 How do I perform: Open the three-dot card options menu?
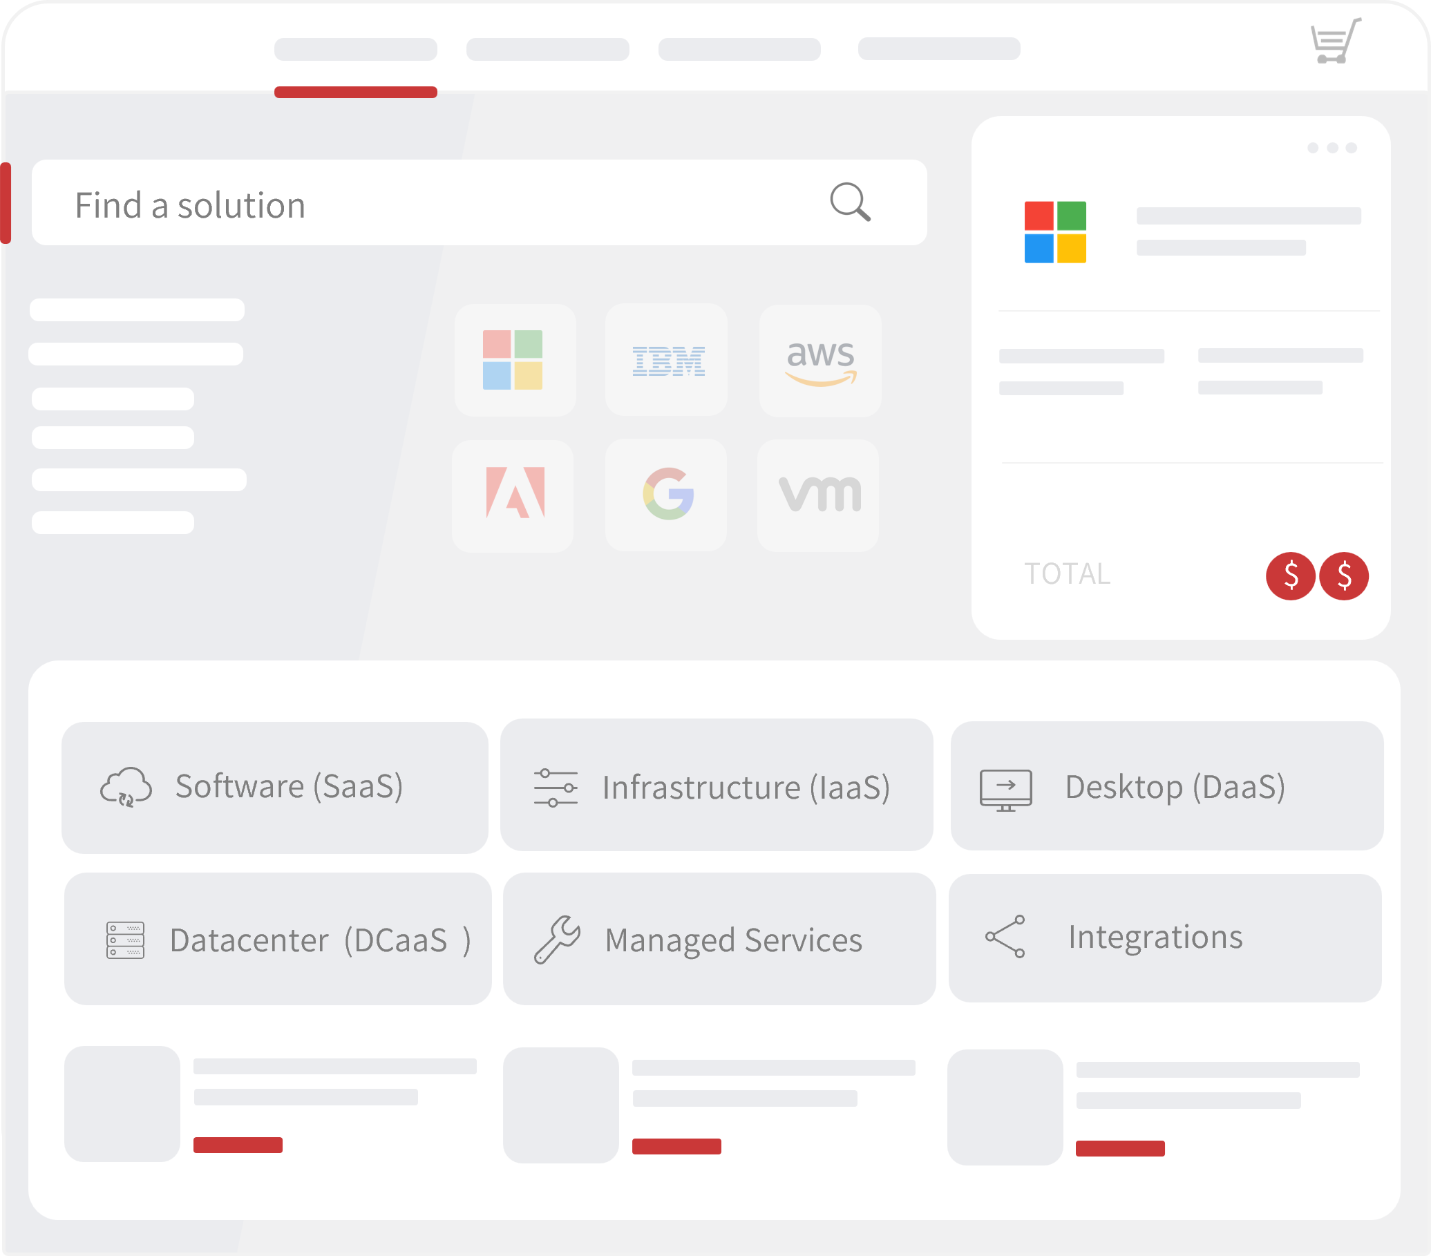coord(1332,148)
